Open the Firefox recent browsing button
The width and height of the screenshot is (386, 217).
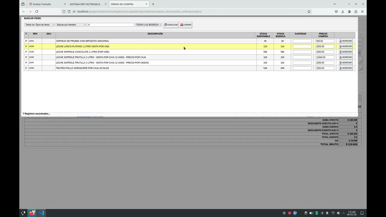[23, 4]
